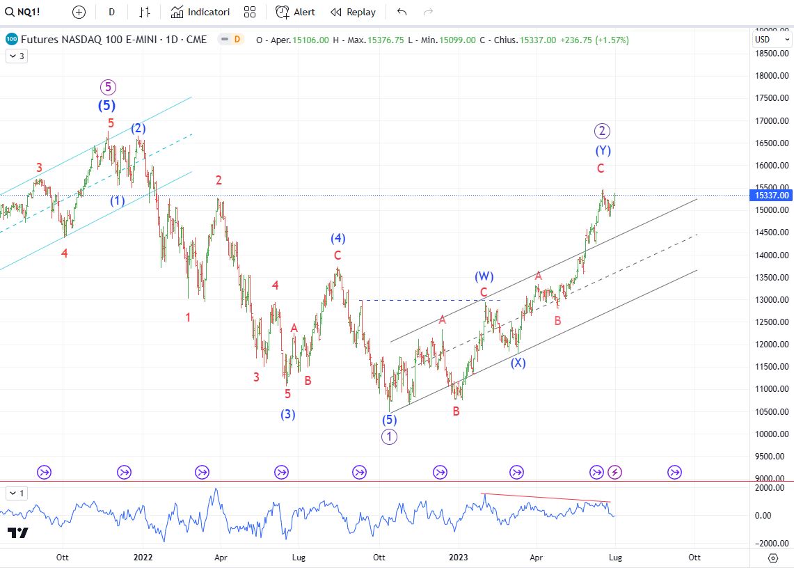Click the orange D data status badge
The height and width of the screenshot is (568, 794).
point(237,40)
